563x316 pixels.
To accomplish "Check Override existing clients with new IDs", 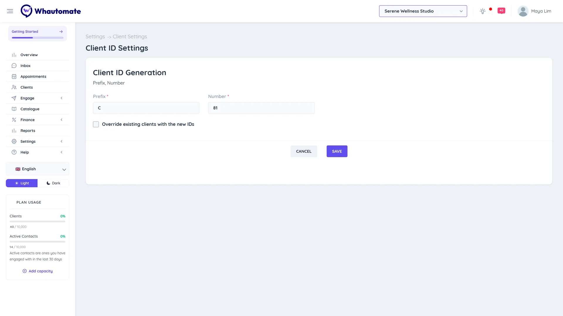I will click(96, 124).
